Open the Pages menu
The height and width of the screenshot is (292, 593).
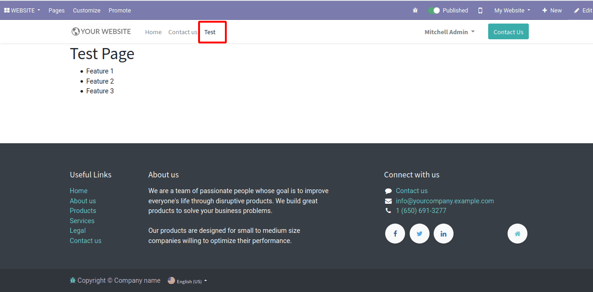point(56,10)
